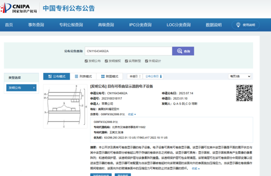Open 高级查询 menu item
Image resolution: width=271 pixels, height=176 pixels.
(106, 25)
